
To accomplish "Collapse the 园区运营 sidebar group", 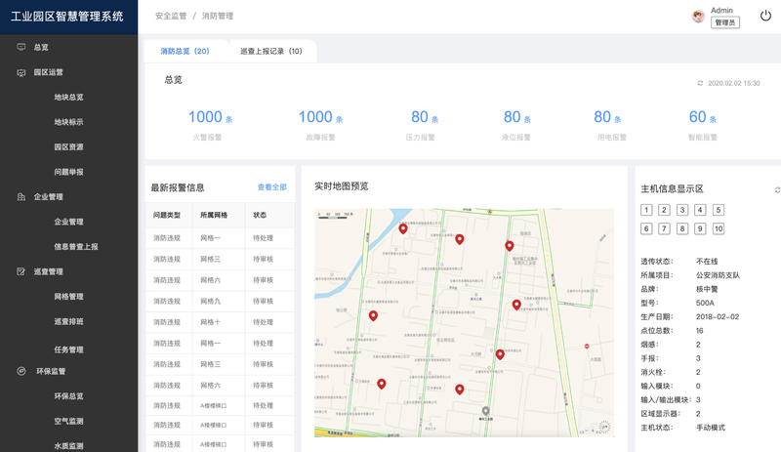I will click(x=49, y=72).
